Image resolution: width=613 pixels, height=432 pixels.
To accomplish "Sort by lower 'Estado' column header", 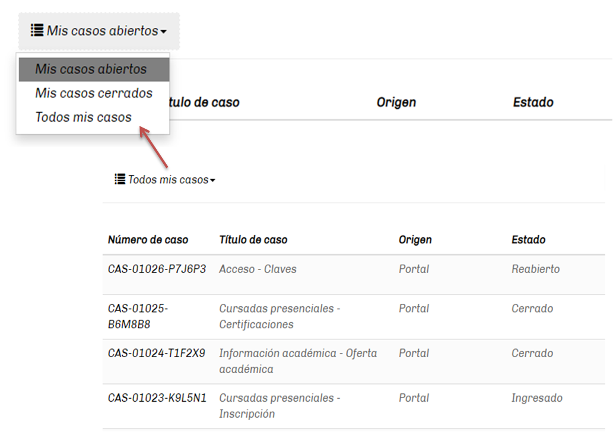I will point(528,240).
